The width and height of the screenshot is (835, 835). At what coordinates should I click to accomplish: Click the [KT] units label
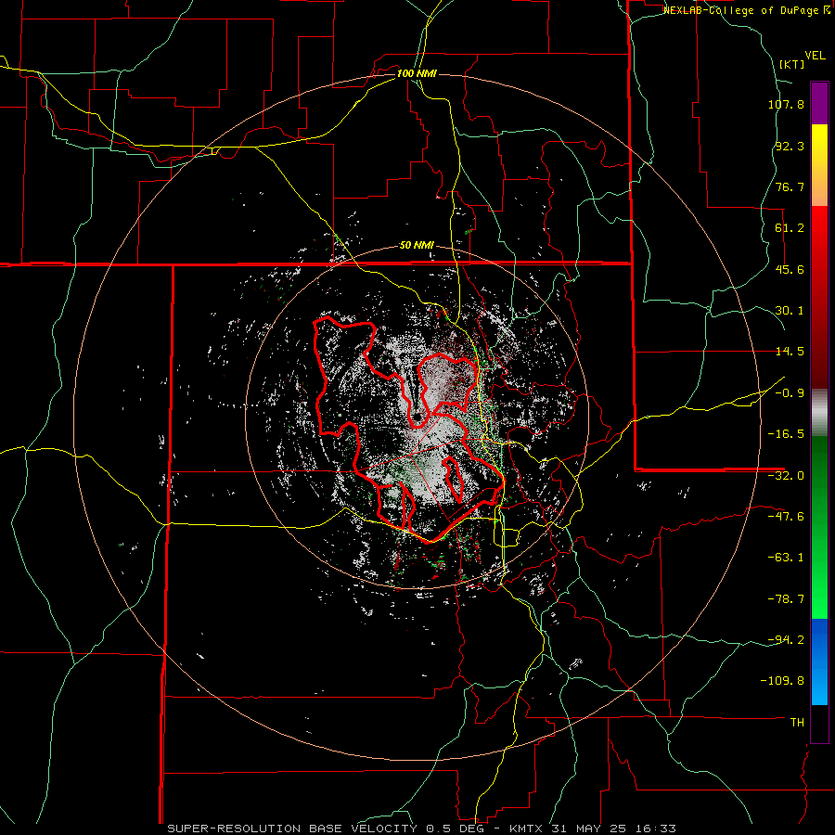[x=791, y=64]
